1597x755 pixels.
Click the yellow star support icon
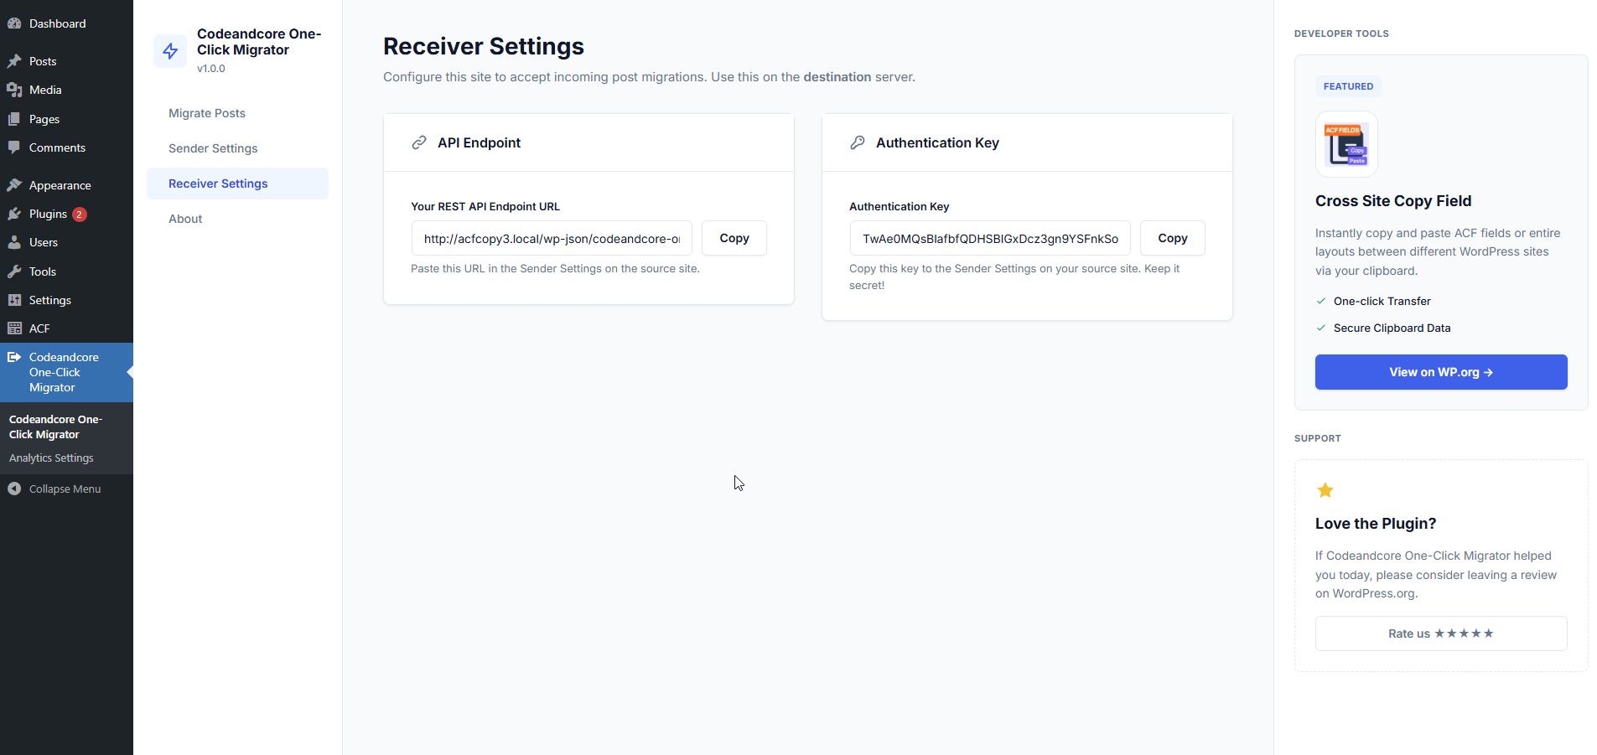1325,490
